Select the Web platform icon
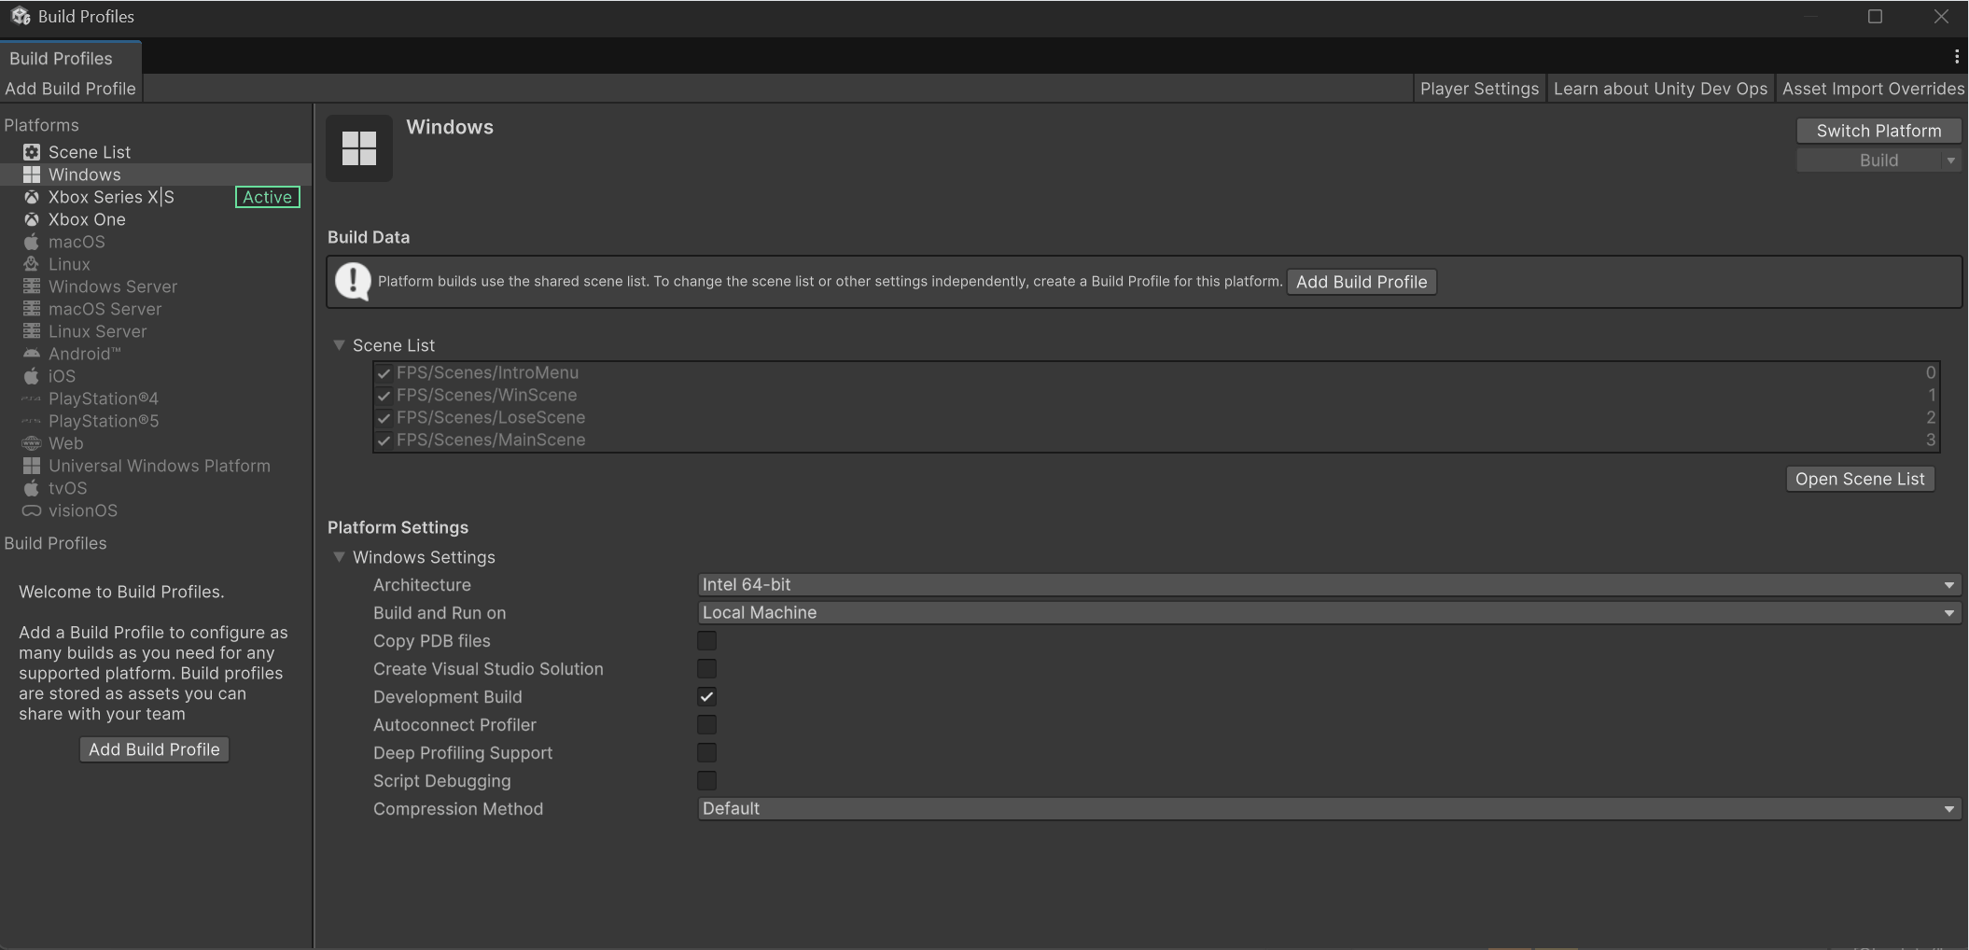 [x=31, y=443]
